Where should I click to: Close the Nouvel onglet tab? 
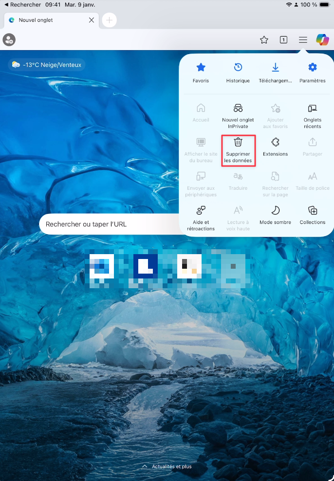(x=91, y=20)
